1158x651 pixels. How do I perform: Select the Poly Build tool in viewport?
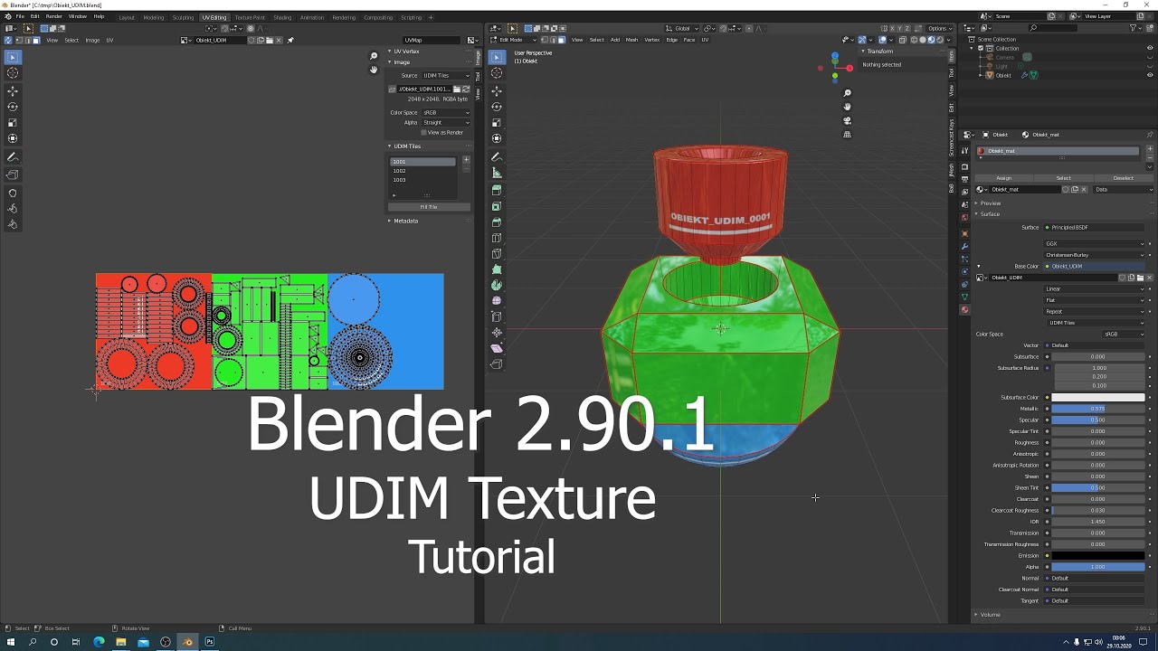point(497,269)
